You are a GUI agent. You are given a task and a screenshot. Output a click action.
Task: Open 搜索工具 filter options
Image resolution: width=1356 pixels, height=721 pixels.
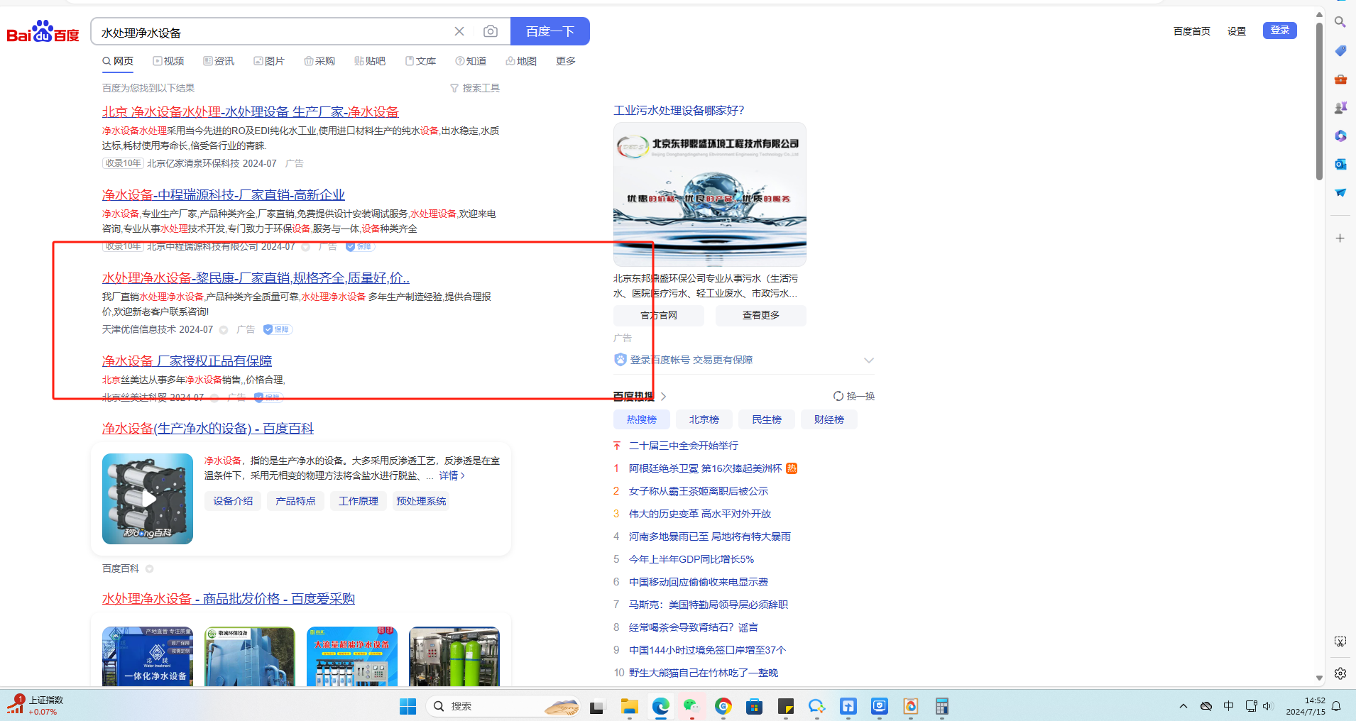tap(475, 88)
